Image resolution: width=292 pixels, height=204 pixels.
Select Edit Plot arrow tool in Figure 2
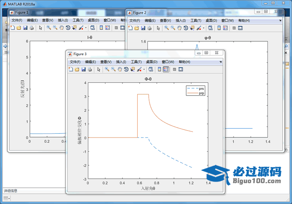pos(158,28)
